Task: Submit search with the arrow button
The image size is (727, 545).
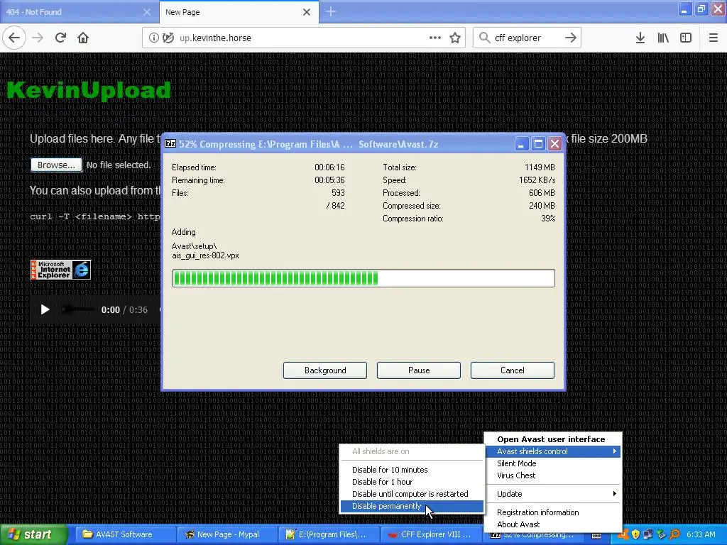Action: click(x=571, y=38)
